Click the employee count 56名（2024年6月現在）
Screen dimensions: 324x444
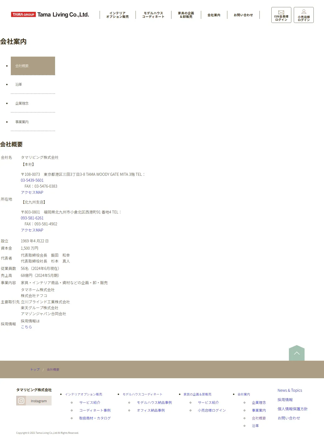point(41,269)
